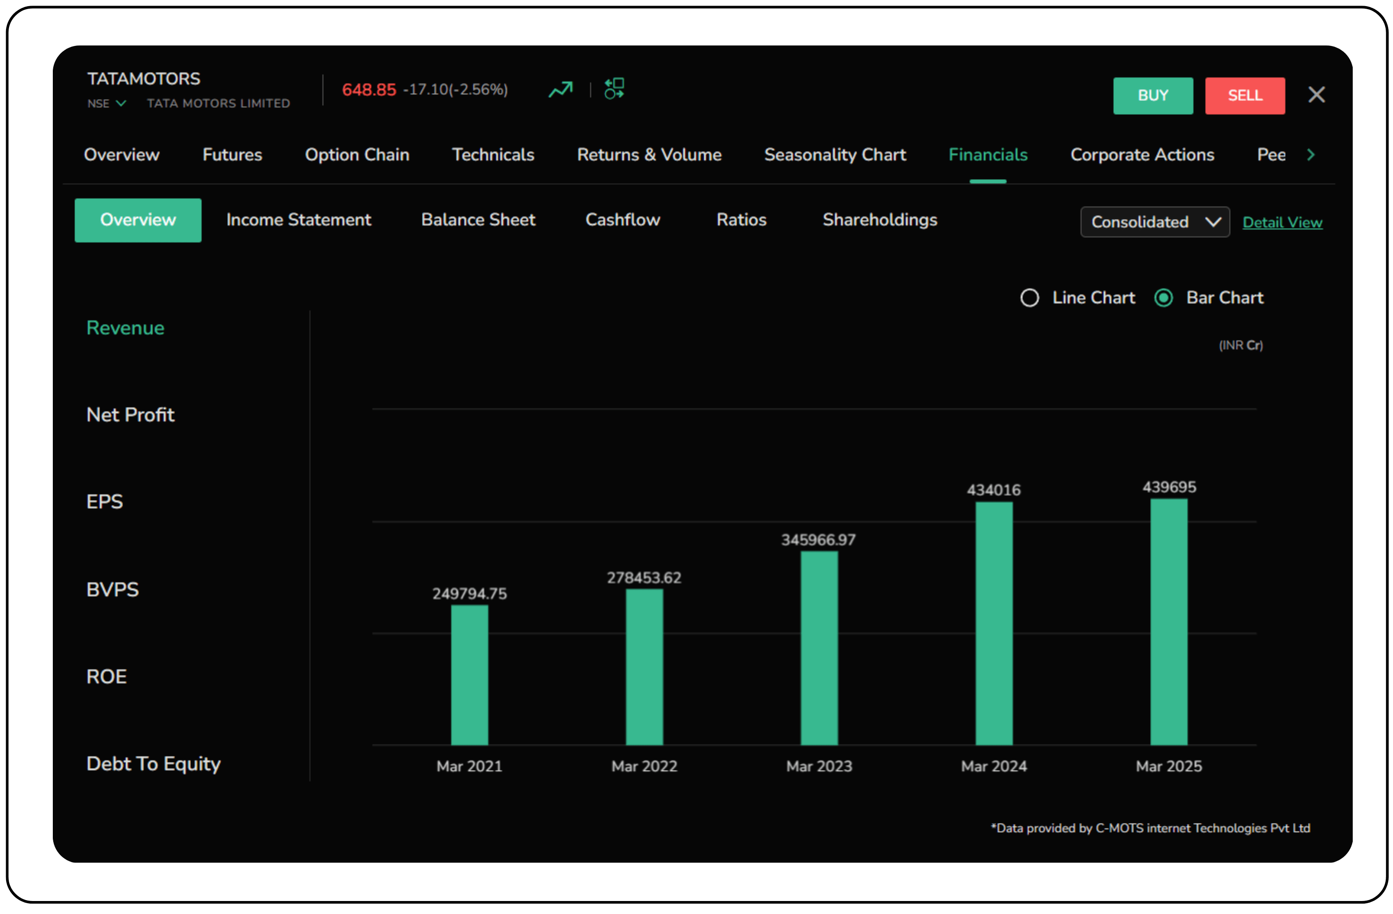Go to the Seasonality Chart tab
Image resolution: width=1393 pixels, height=914 pixels.
point(835,155)
